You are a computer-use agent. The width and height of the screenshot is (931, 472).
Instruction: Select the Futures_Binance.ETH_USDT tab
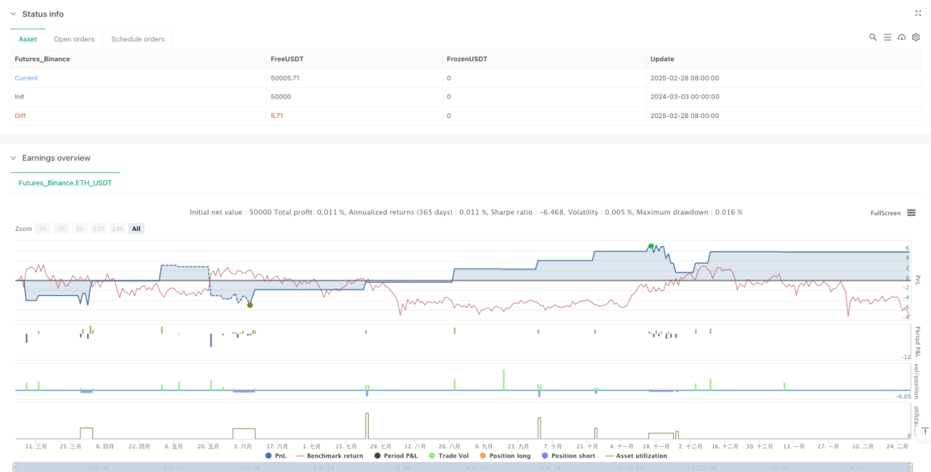(x=65, y=183)
